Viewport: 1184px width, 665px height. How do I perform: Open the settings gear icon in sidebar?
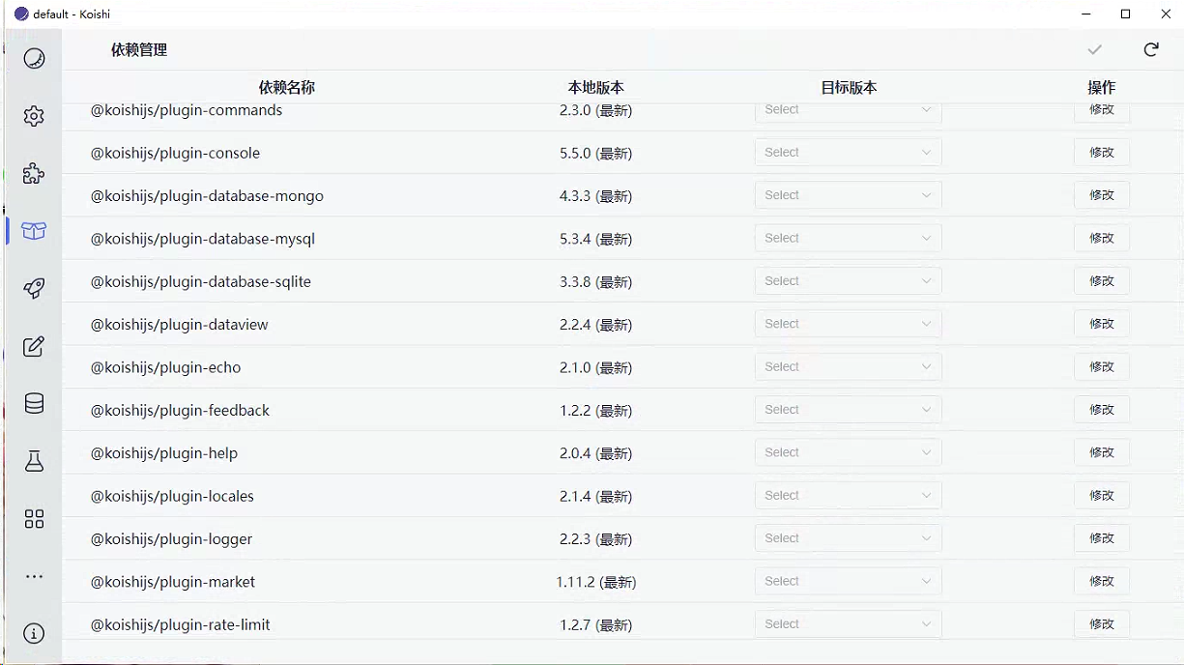pos(34,116)
